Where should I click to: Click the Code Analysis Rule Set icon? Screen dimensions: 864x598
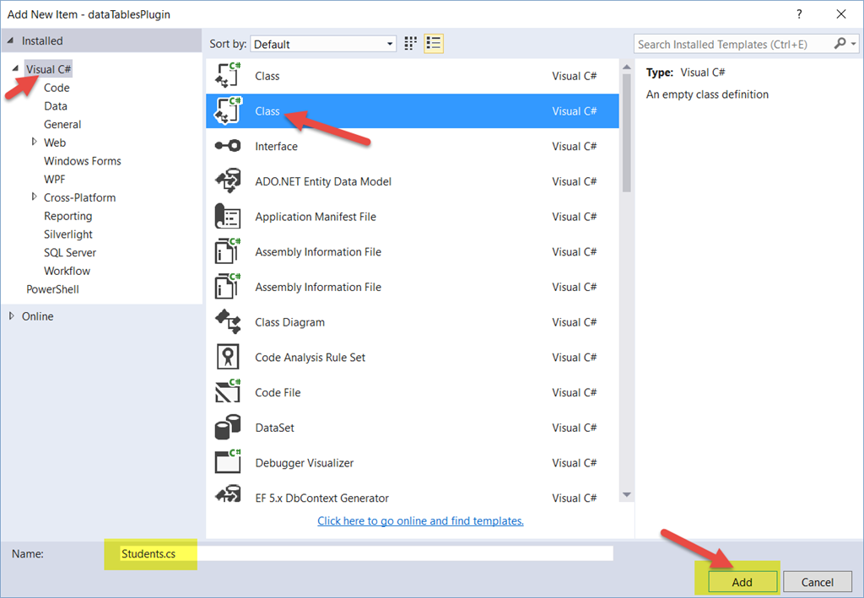click(x=228, y=358)
